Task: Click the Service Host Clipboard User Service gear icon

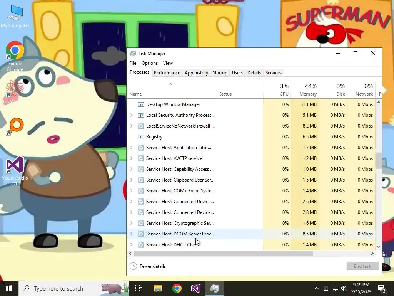Action: tap(141, 180)
